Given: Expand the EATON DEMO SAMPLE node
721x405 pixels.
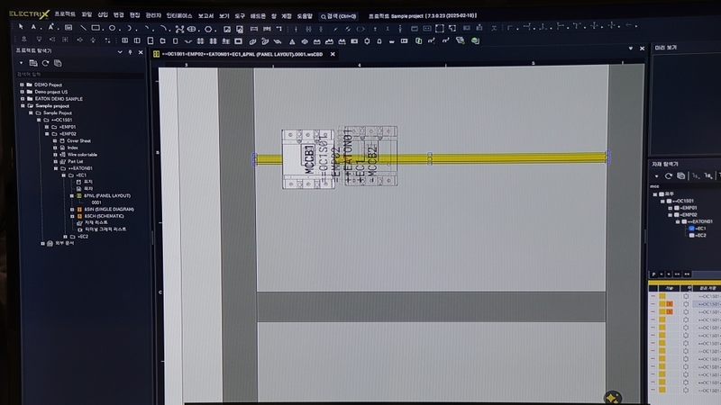Looking at the screenshot, I should coord(21,98).
